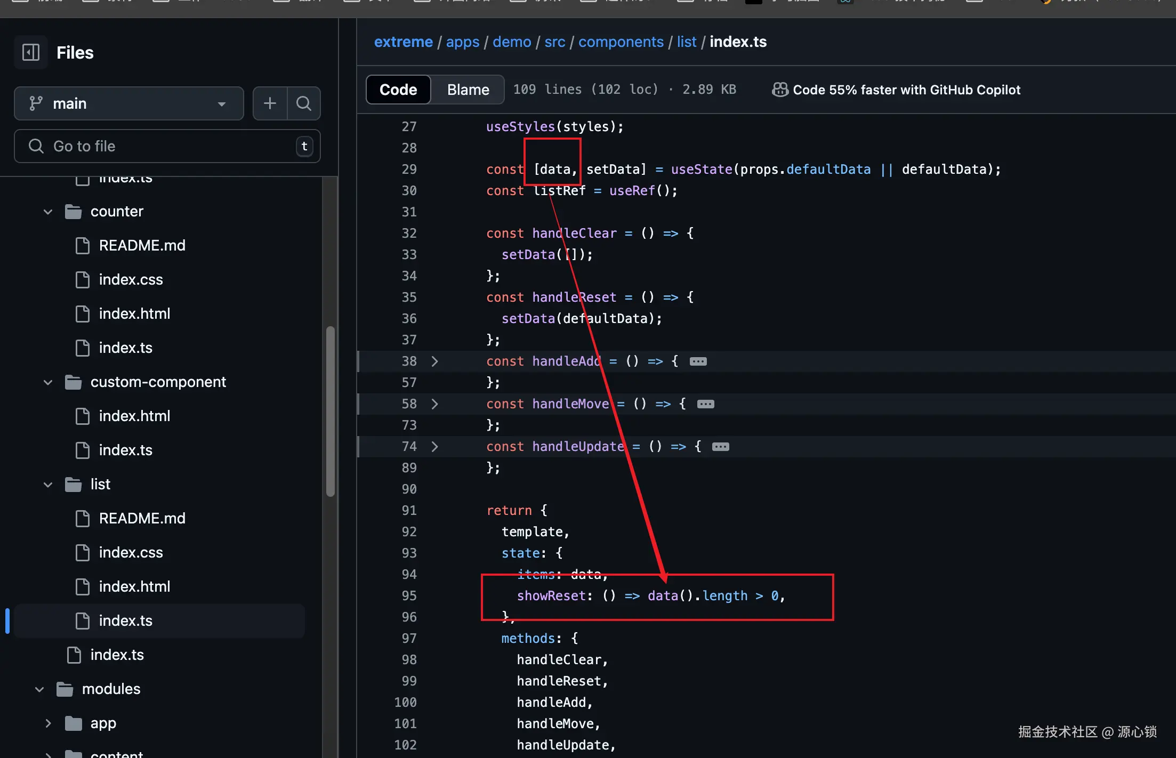The width and height of the screenshot is (1176, 758).
Task: Unfold handleAdd function at line 38
Action: click(x=434, y=361)
